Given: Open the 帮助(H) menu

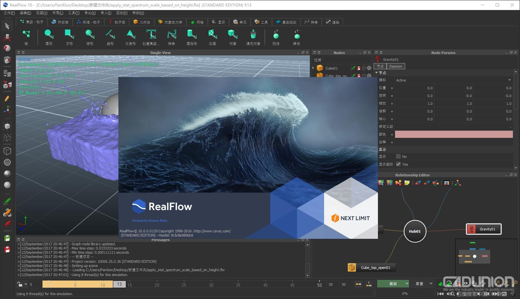Looking at the screenshot, I should point(138,13).
